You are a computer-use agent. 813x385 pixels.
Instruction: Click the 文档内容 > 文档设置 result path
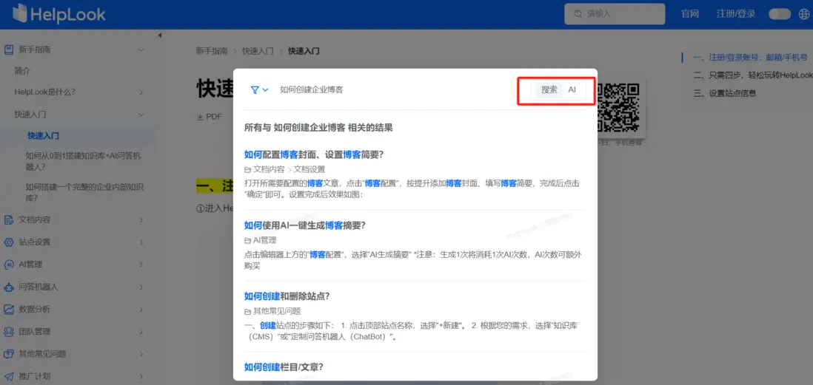pos(284,169)
